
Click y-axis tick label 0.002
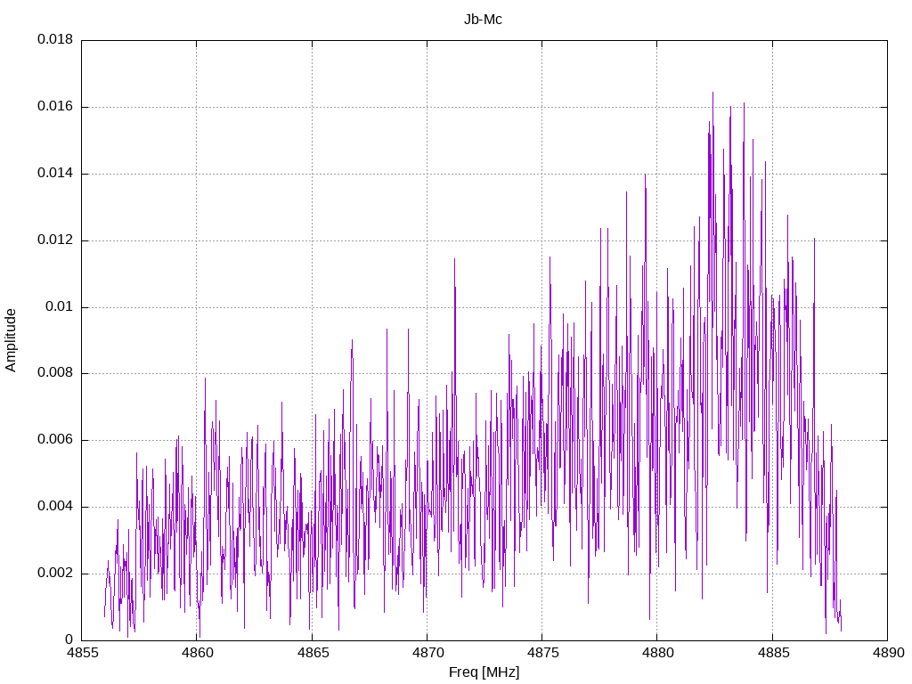[x=55, y=573]
